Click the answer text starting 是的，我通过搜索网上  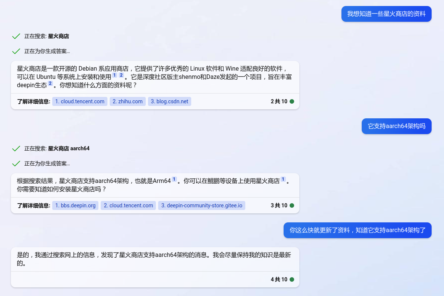tap(154, 259)
